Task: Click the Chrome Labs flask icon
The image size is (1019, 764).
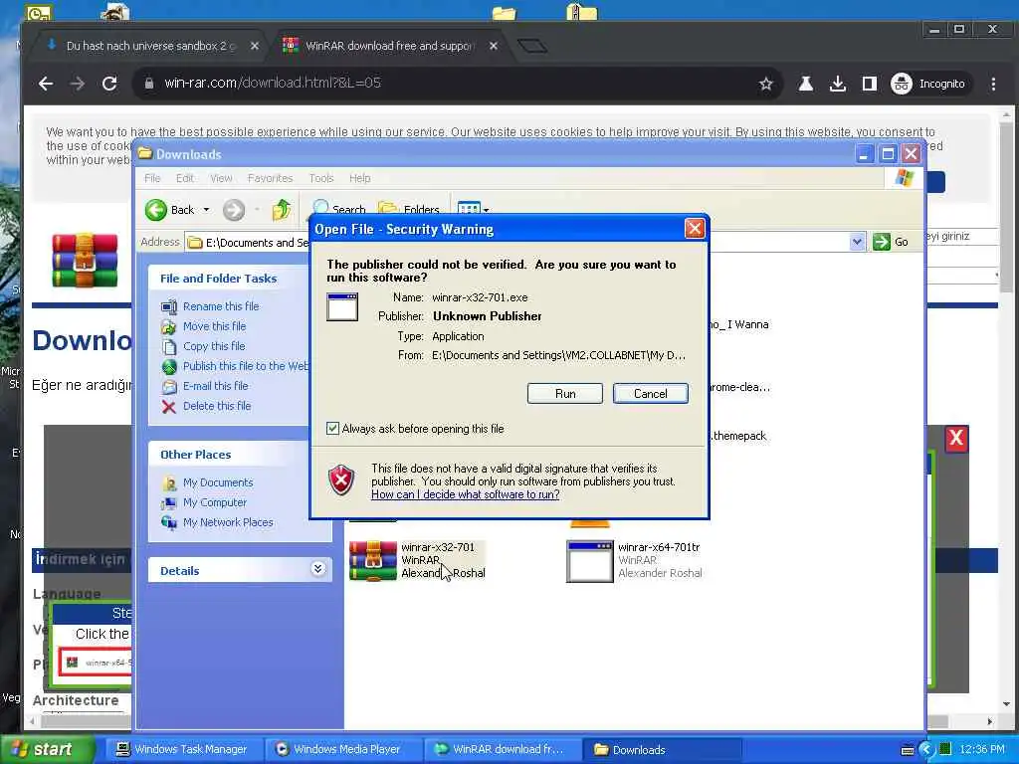Action: click(x=805, y=84)
